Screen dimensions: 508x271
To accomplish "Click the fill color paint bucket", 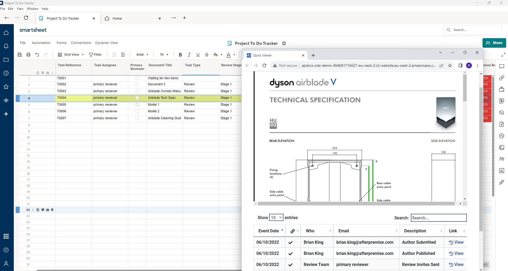I will [216, 55].
